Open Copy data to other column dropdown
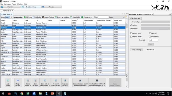This screenshot has width=172, height=96. pyautogui.click(x=45, y=82)
